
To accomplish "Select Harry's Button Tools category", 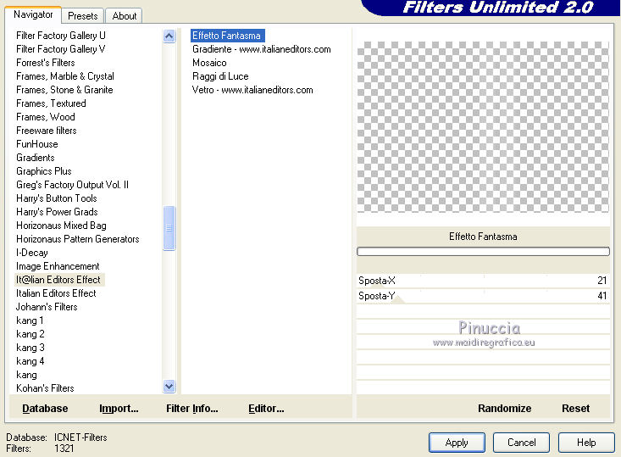I will (x=57, y=198).
